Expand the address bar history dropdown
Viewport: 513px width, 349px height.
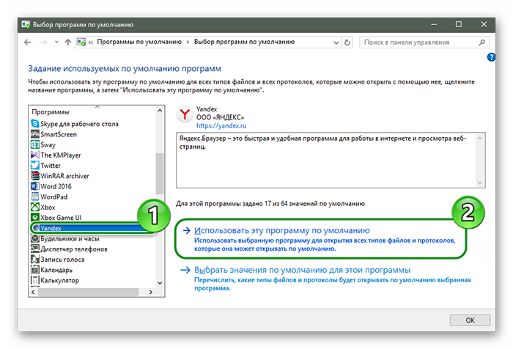(336, 43)
